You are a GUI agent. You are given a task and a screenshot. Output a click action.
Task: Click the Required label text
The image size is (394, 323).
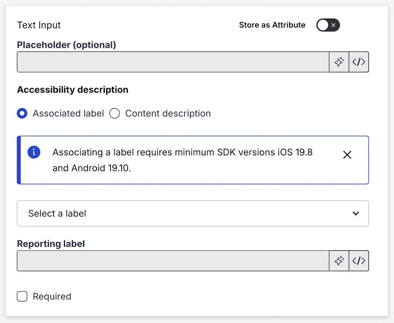52,297
